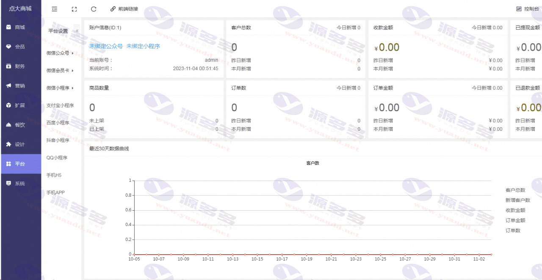Click the 收款金额 card title
This screenshot has width=542, height=280.
click(x=383, y=27)
